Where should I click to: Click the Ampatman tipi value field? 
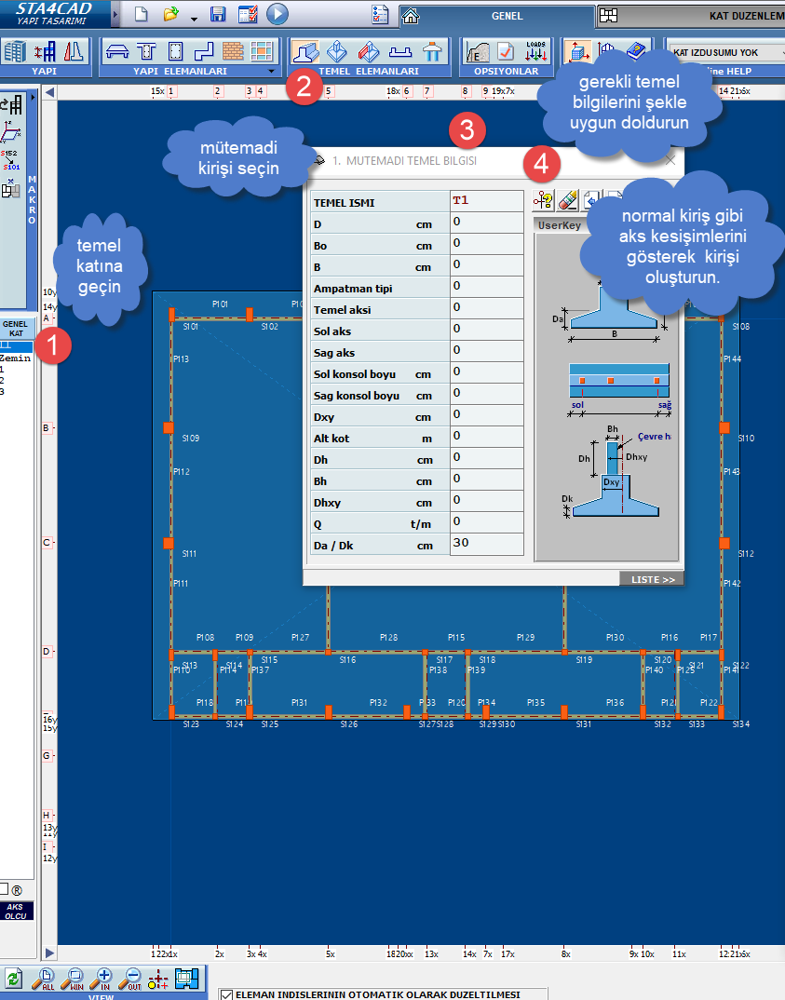[487, 287]
